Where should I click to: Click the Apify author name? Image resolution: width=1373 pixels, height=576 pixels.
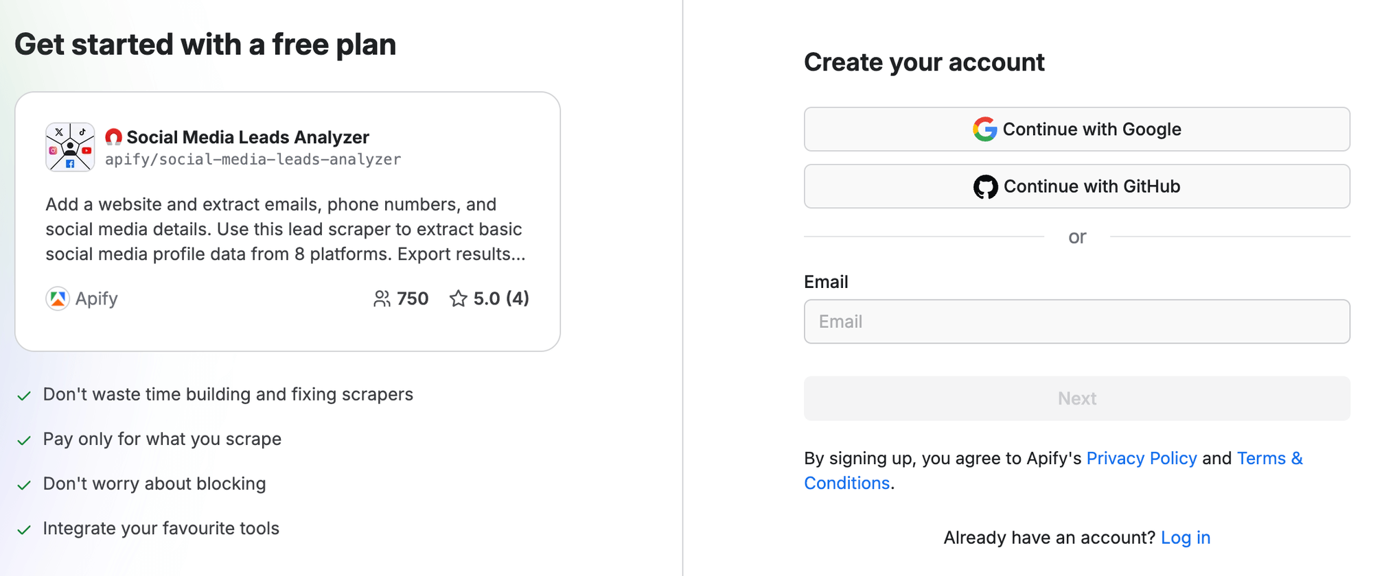pyautogui.click(x=97, y=299)
